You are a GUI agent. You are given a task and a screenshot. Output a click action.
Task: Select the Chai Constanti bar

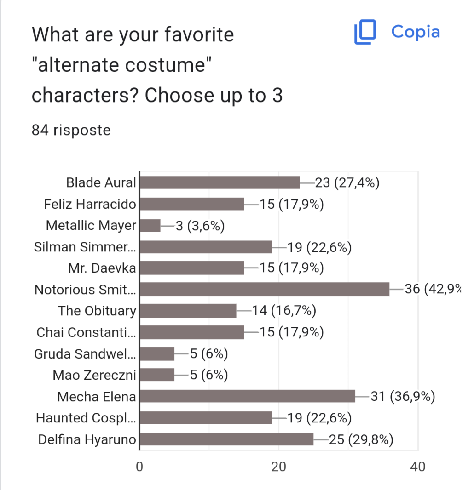coord(191,332)
